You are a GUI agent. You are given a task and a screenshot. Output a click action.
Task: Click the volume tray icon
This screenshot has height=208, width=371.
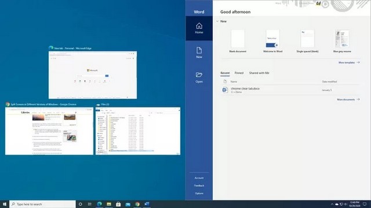pyautogui.click(x=345, y=204)
